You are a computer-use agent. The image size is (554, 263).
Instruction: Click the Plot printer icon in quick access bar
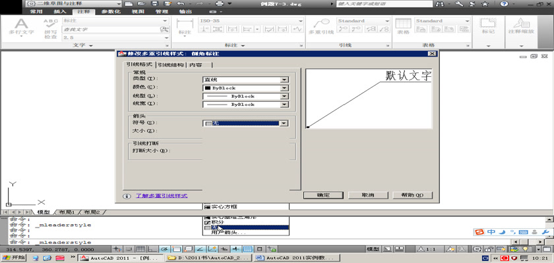[220, 3]
